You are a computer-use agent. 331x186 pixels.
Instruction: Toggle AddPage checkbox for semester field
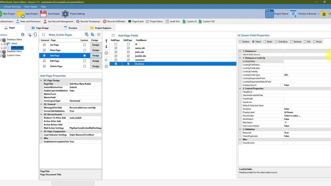116,60
